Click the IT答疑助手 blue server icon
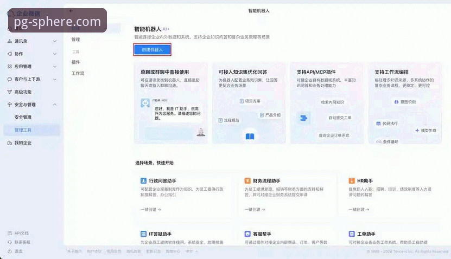This screenshot has height=259, width=451. (143, 234)
